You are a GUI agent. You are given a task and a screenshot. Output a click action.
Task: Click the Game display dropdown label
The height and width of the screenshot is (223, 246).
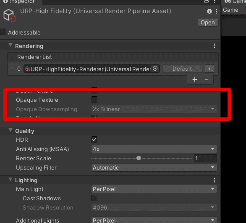click(230, 10)
